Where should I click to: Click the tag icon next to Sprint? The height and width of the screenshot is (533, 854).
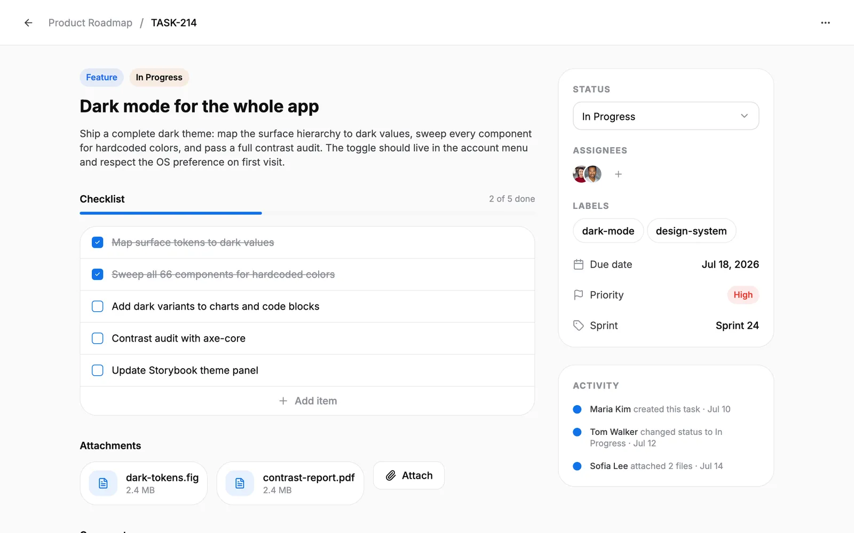[578, 326]
